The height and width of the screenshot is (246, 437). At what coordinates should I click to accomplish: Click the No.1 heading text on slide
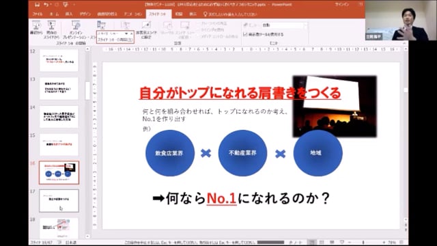pos(221,199)
